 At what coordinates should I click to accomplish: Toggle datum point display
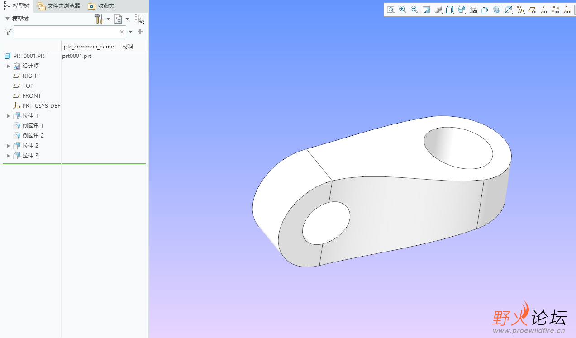[x=556, y=10]
